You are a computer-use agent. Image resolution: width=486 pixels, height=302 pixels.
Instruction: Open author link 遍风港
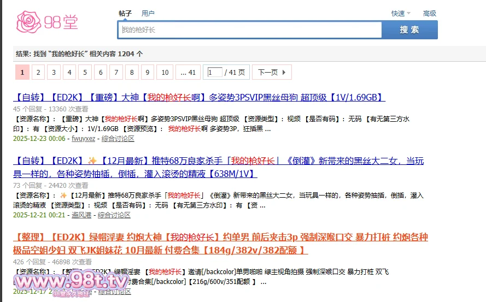pyautogui.click(x=82, y=215)
